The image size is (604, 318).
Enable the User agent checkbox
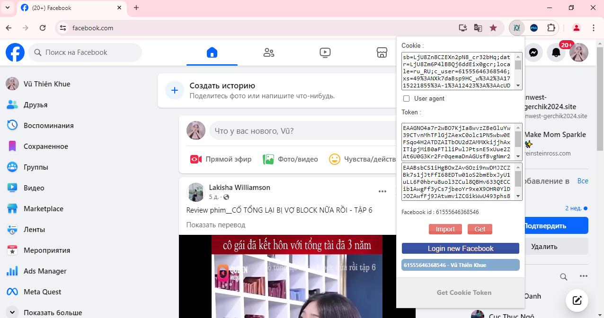tap(406, 99)
